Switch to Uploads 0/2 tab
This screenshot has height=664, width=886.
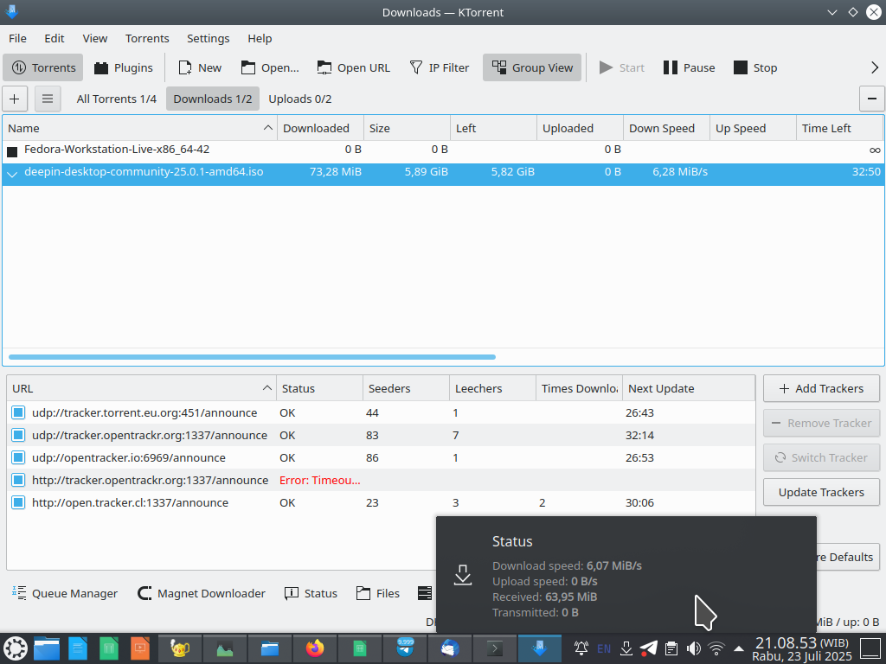point(300,99)
